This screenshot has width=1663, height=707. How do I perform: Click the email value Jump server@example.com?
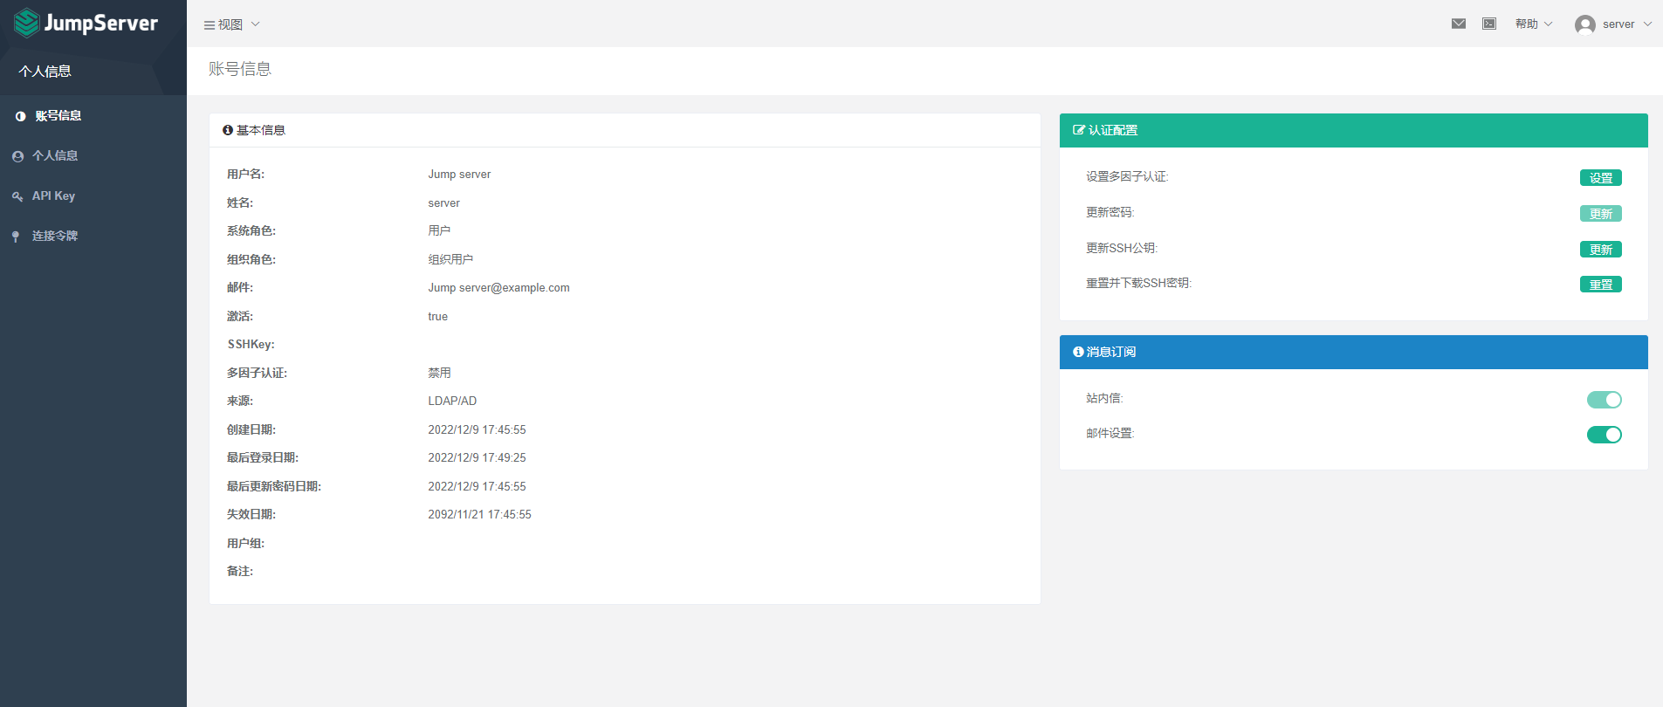click(498, 288)
